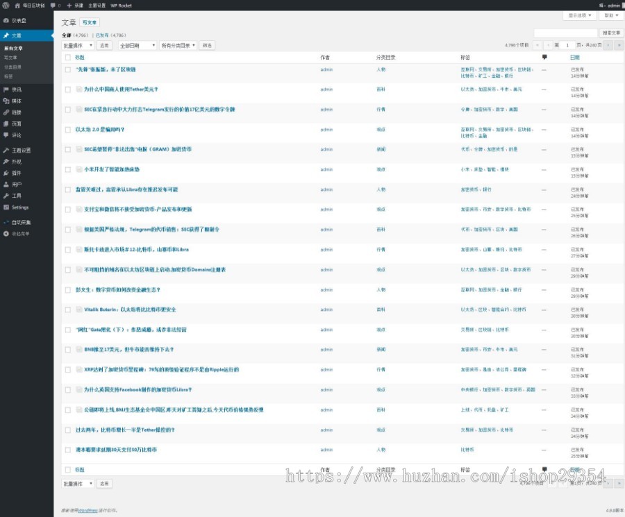
Task: Open the 所有分类目录 category filter dropdown
Action: point(178,45)
